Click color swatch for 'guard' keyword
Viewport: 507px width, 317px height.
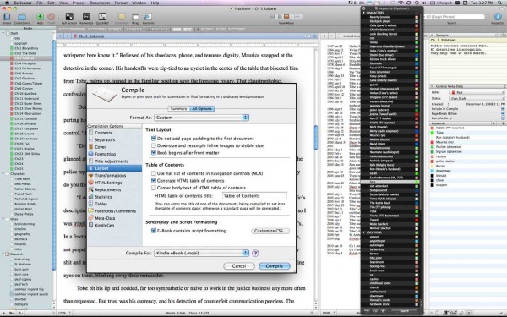(x=417, y=85)
